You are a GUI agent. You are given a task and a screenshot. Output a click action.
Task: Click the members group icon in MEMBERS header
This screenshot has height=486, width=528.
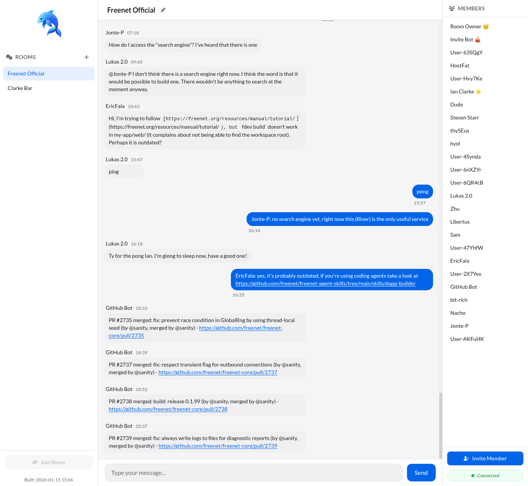(x=452, y=8)
